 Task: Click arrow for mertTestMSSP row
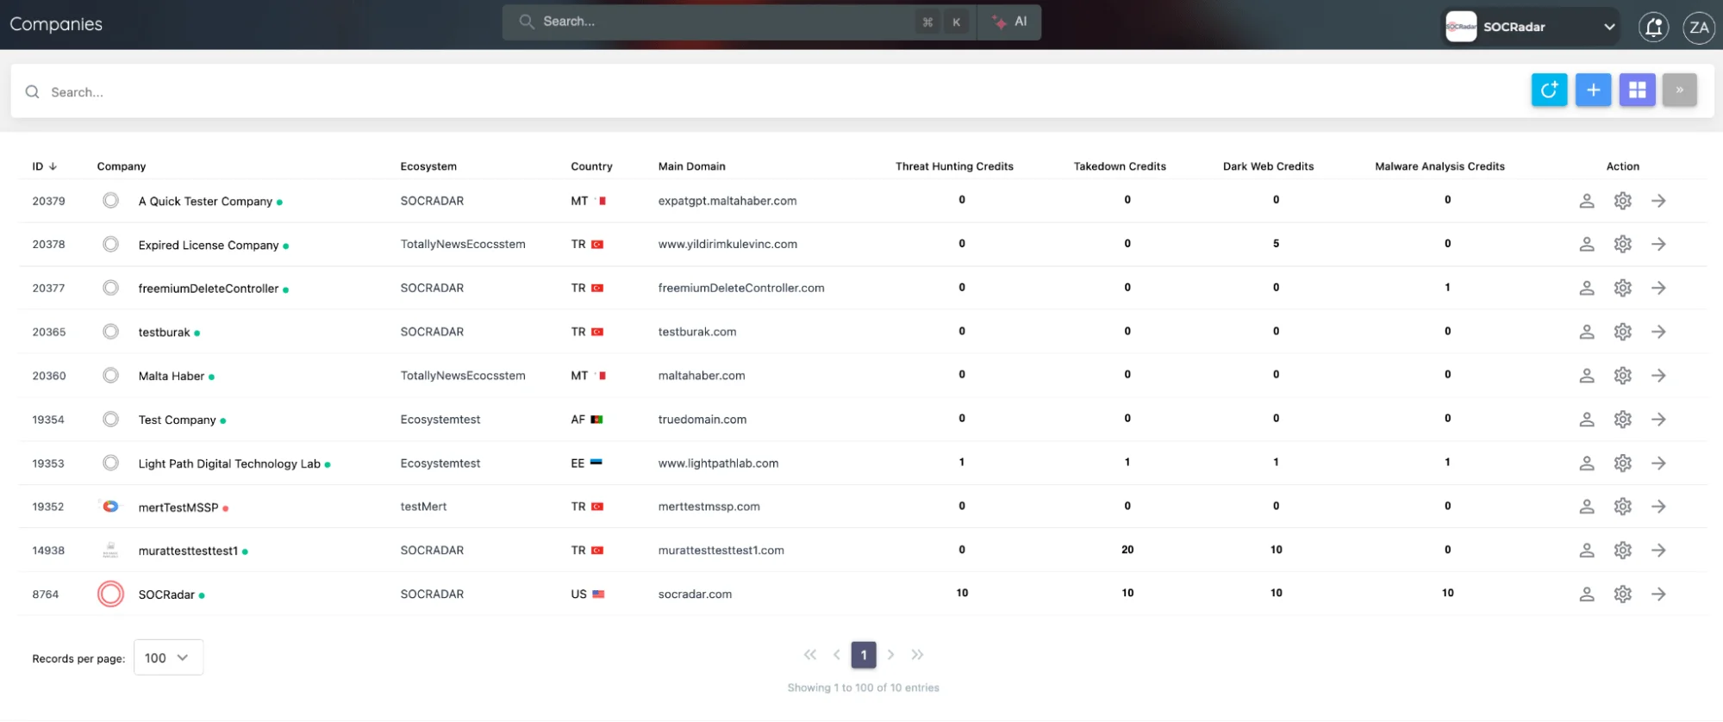click(1658, 507)
